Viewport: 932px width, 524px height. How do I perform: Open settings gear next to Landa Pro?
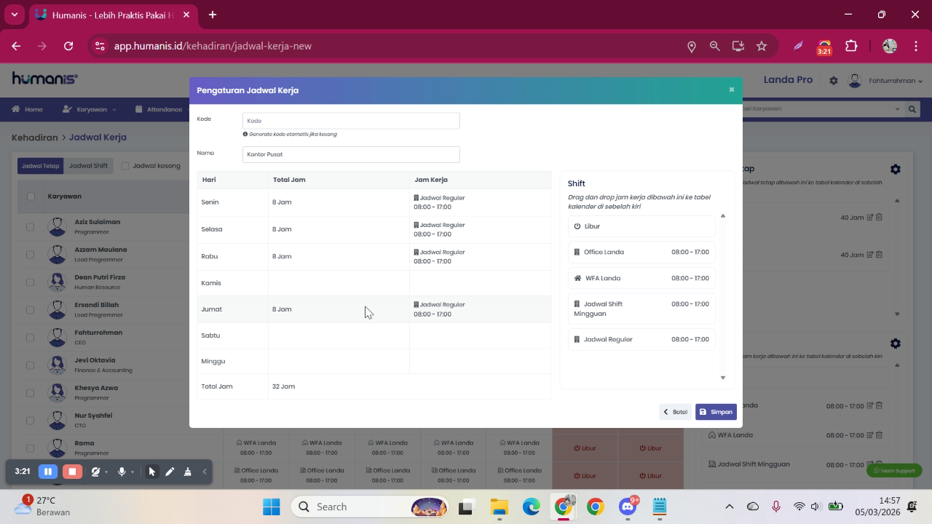pyautogui.click(x=834, y=81)
